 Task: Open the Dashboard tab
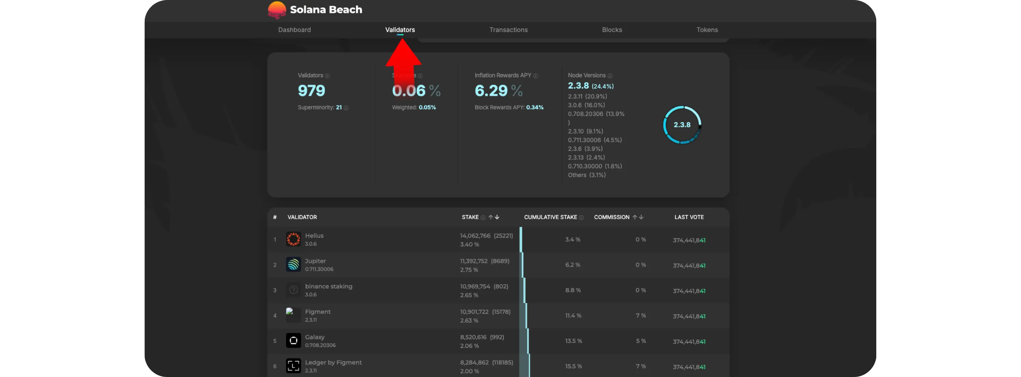click(294, 30)
